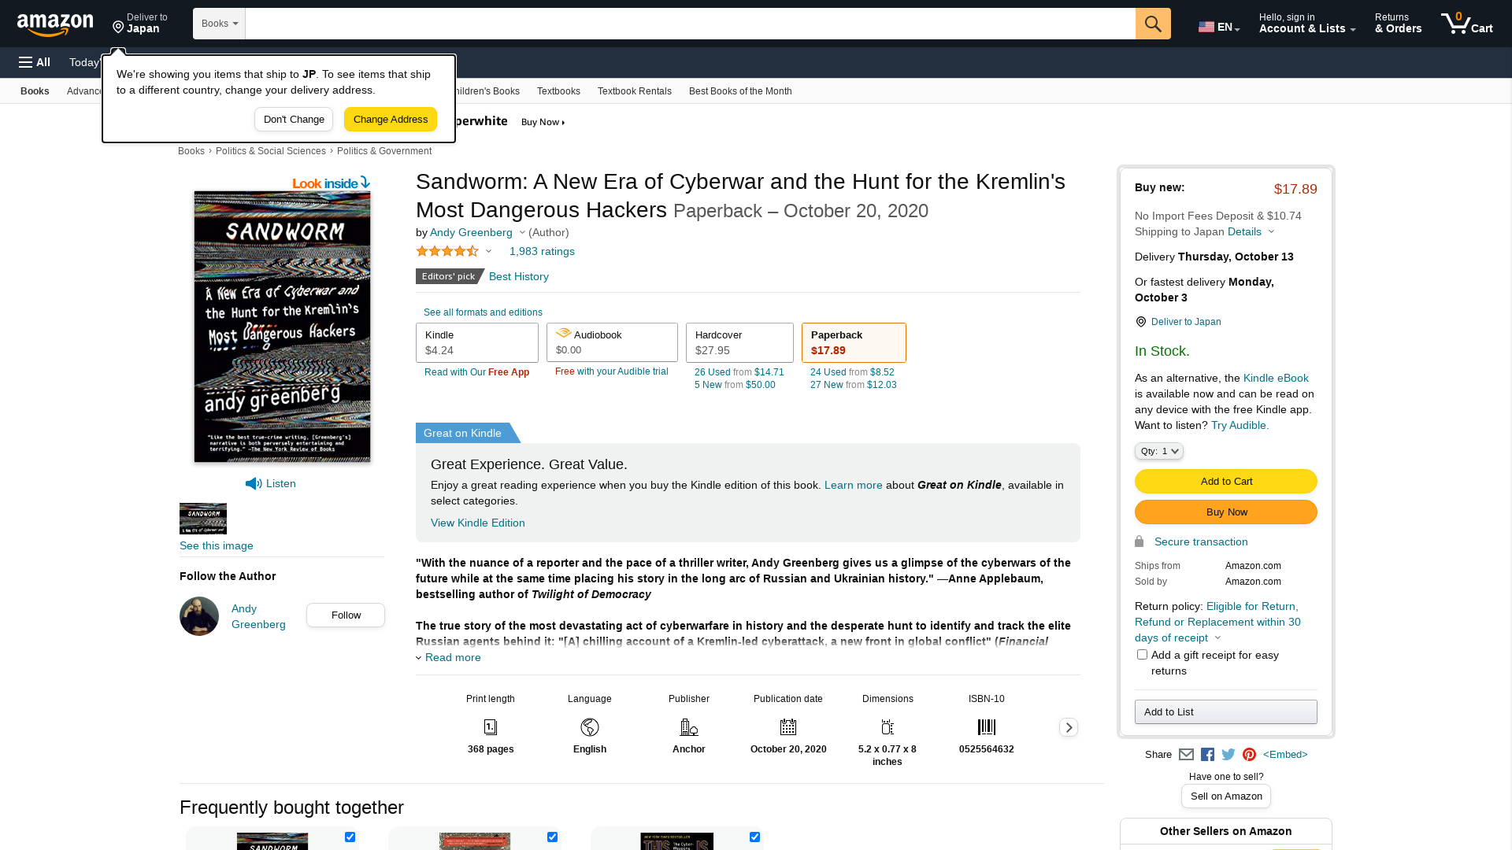The height and width of the screenshot is (850, 1512).
Task: Uncheck the first frequently bought item checkbox
Action: pos(350,837)
